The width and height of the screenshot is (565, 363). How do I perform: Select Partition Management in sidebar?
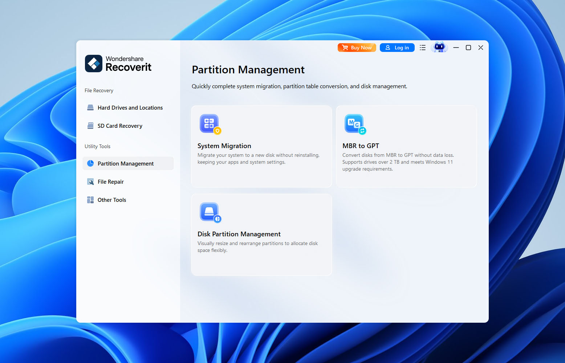point(128,164)
